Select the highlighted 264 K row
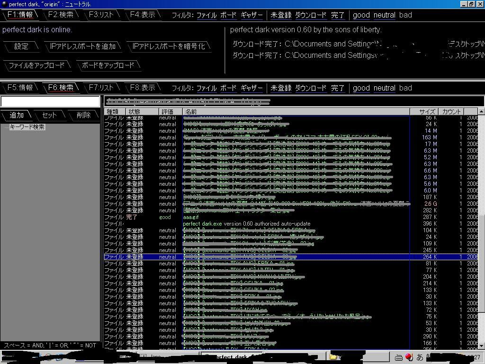Screen dimensions: 485x364 pyautogui.click(x=291, y=257)
